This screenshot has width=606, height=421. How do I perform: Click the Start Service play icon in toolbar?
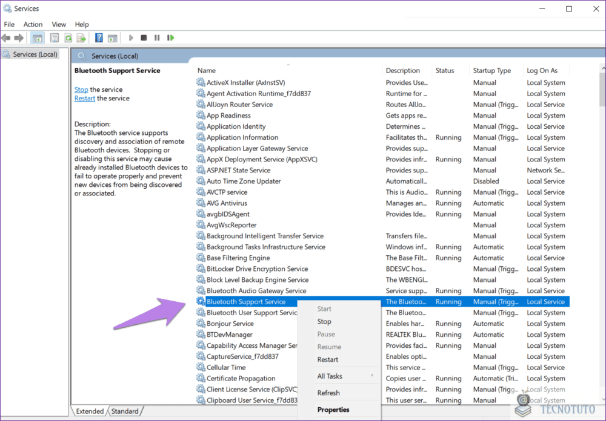pos(131,38)
